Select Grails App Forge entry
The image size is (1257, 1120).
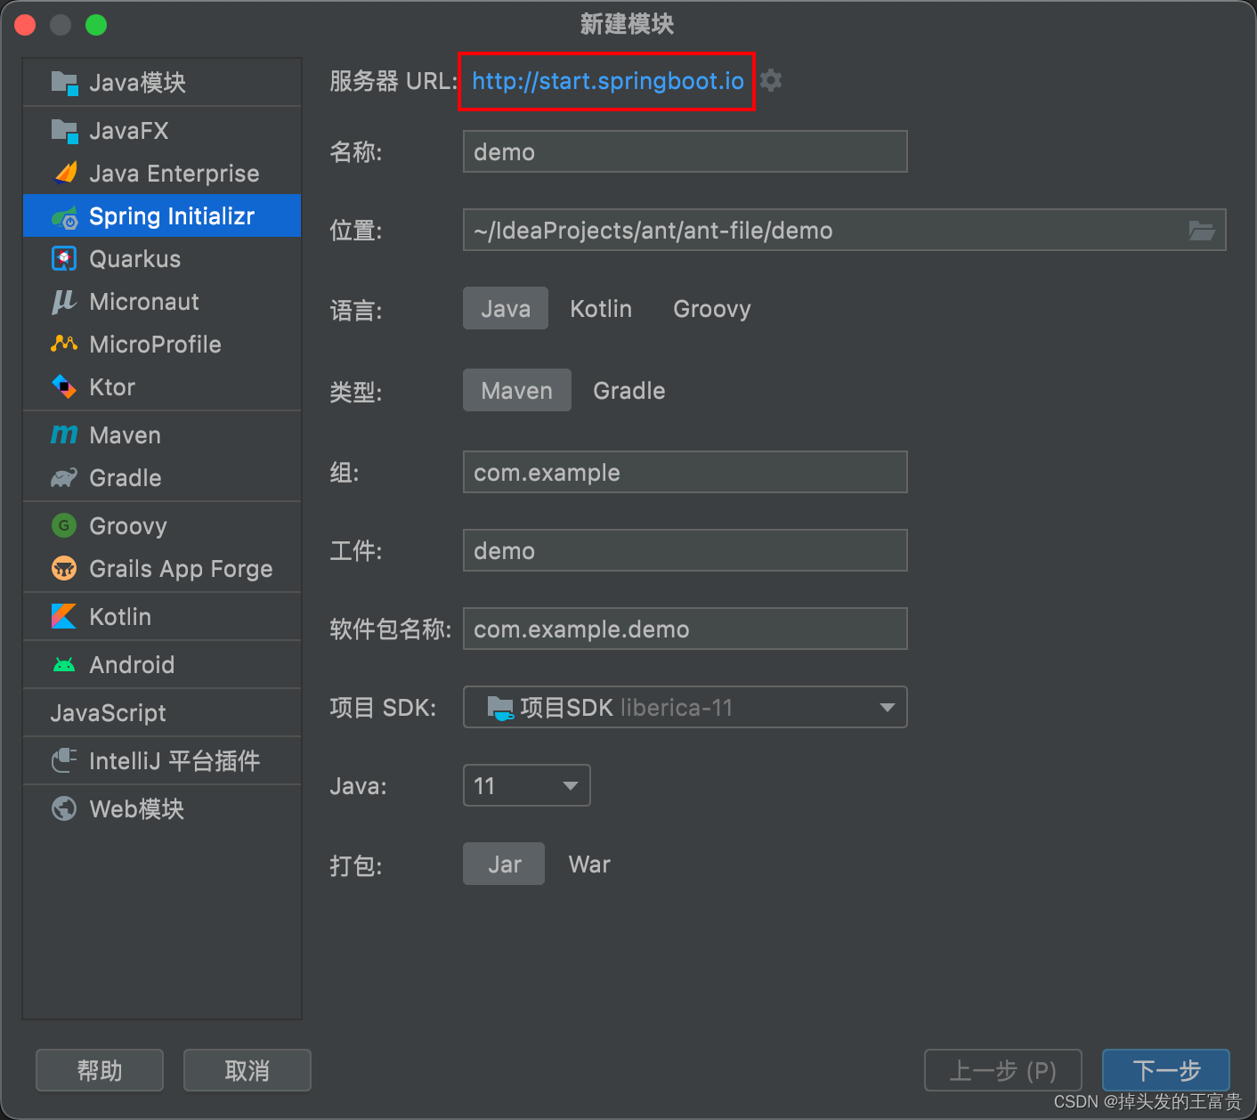click(162, 569)
